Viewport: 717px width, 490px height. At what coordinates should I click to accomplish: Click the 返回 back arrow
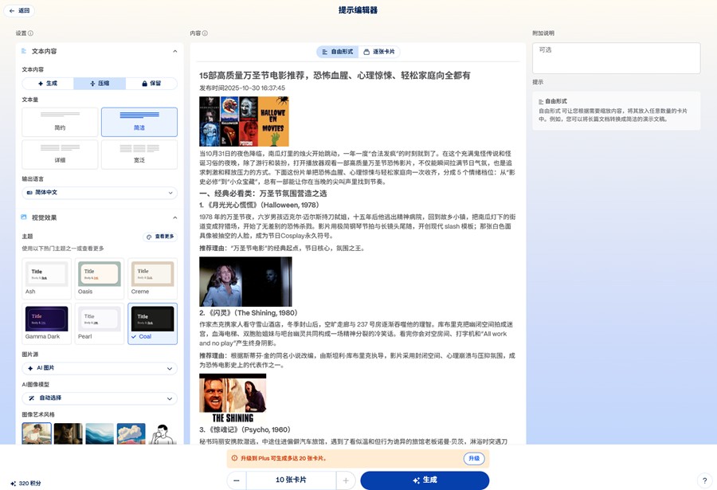point(19,11)
